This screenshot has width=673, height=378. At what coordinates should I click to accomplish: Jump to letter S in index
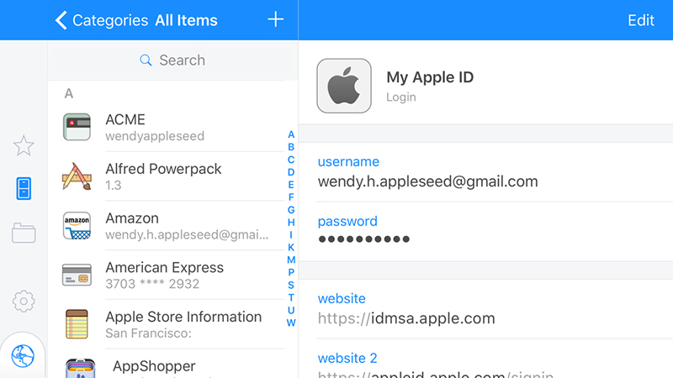pyautogui.click(x=291, y=285)
